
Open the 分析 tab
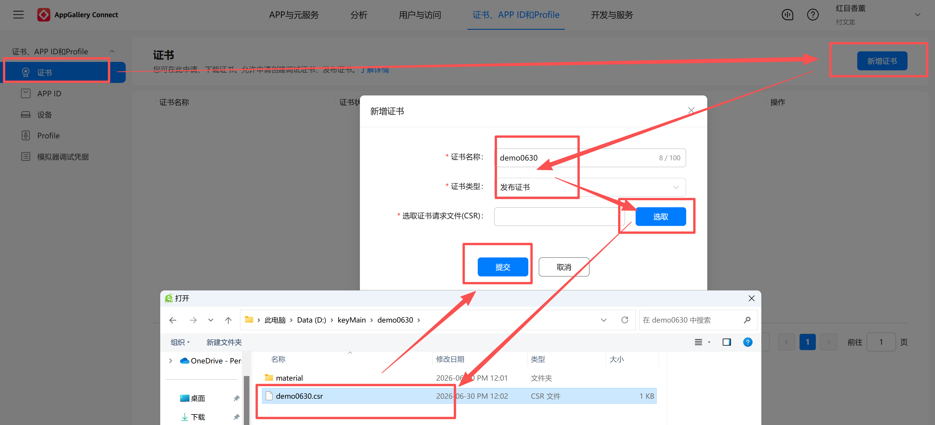(359, 15)
